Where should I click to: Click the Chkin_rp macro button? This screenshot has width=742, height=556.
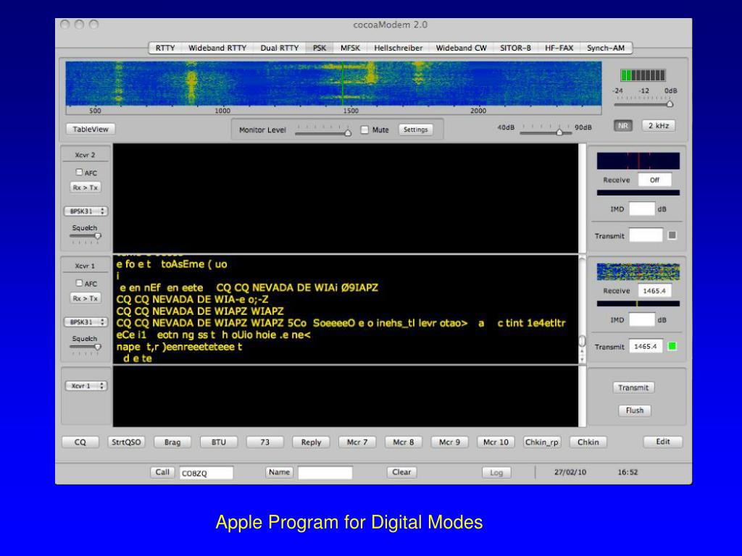[542, 442]
